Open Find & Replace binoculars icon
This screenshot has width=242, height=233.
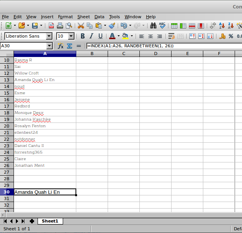(x=153, y=26)
